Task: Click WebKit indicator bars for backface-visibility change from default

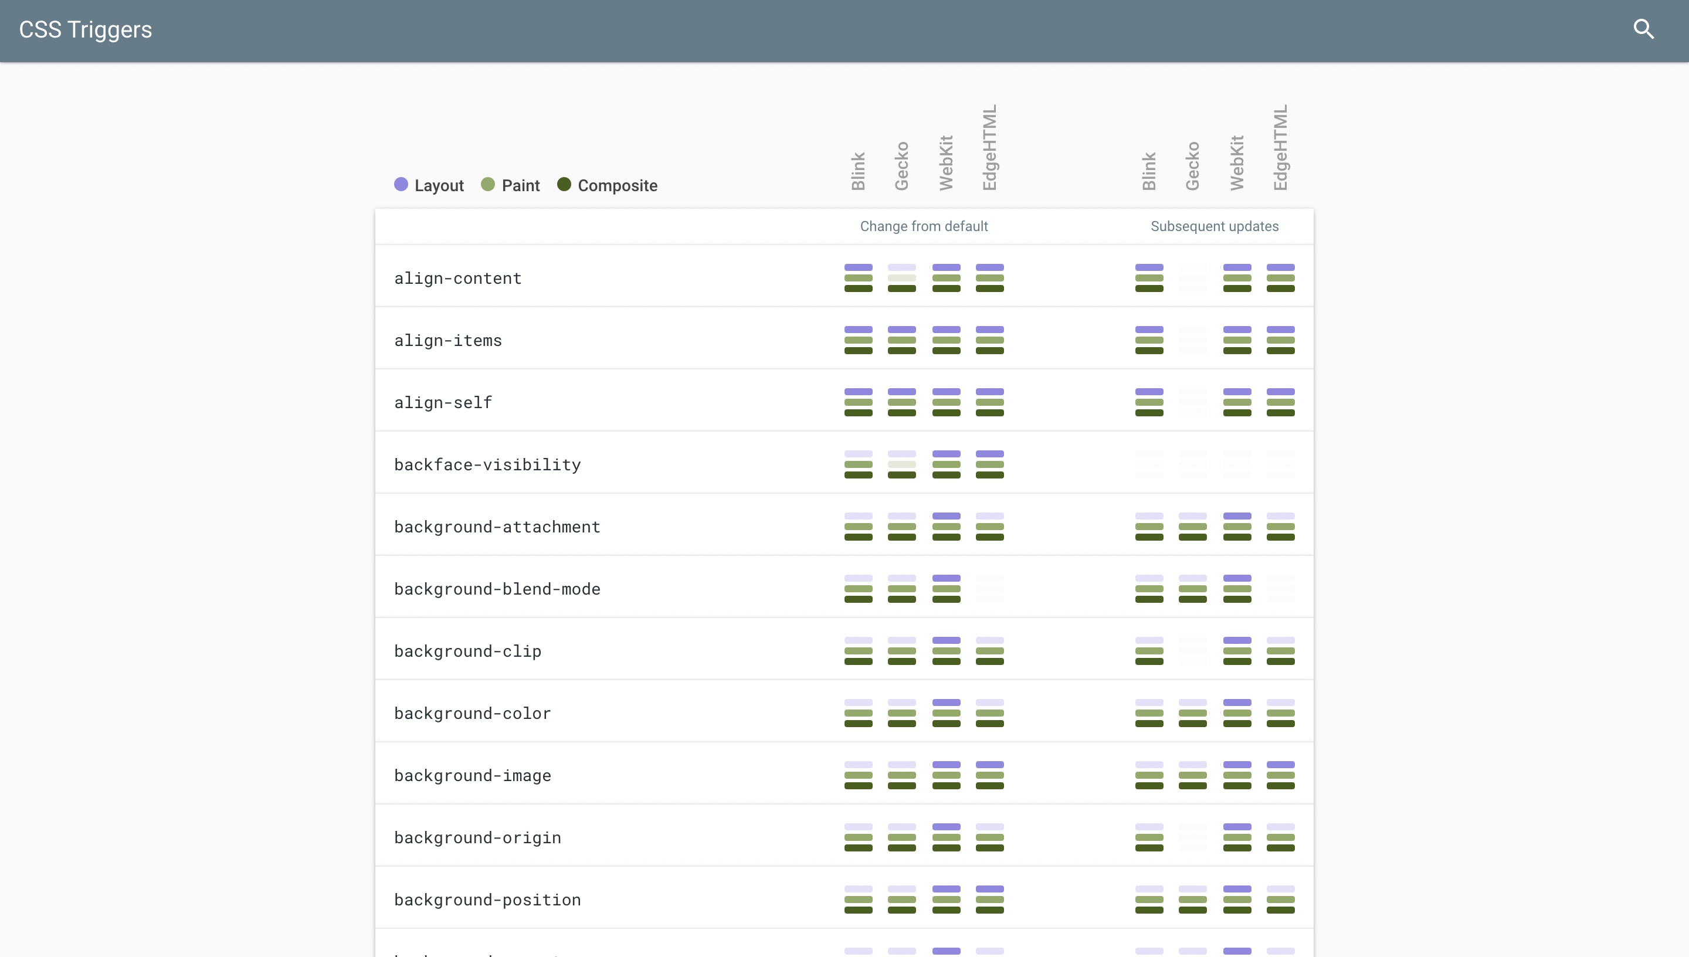Action: pyautogui.click(x=947, y=464)
